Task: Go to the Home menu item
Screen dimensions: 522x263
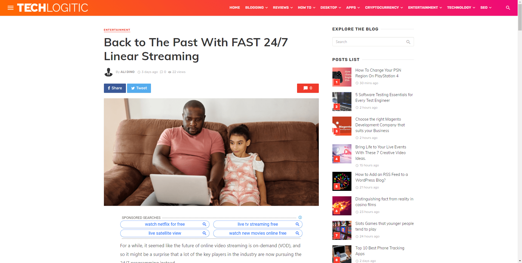Action: click(x=234, y=8)
